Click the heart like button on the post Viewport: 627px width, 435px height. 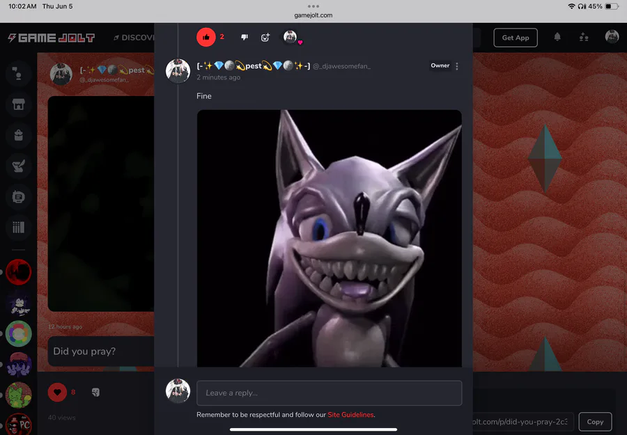tap(57, 393)
